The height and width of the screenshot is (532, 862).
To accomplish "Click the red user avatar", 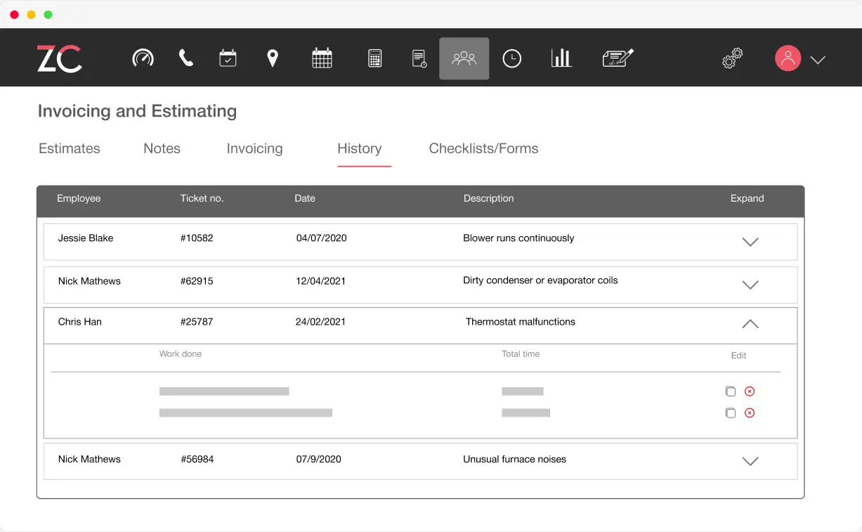I will point(788,58).
